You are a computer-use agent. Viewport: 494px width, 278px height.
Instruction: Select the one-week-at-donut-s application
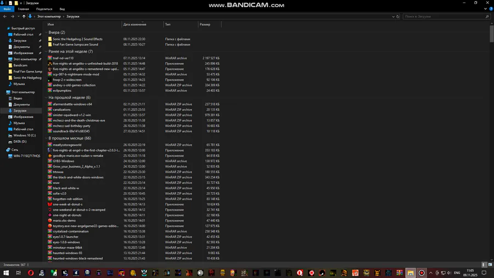68,204
